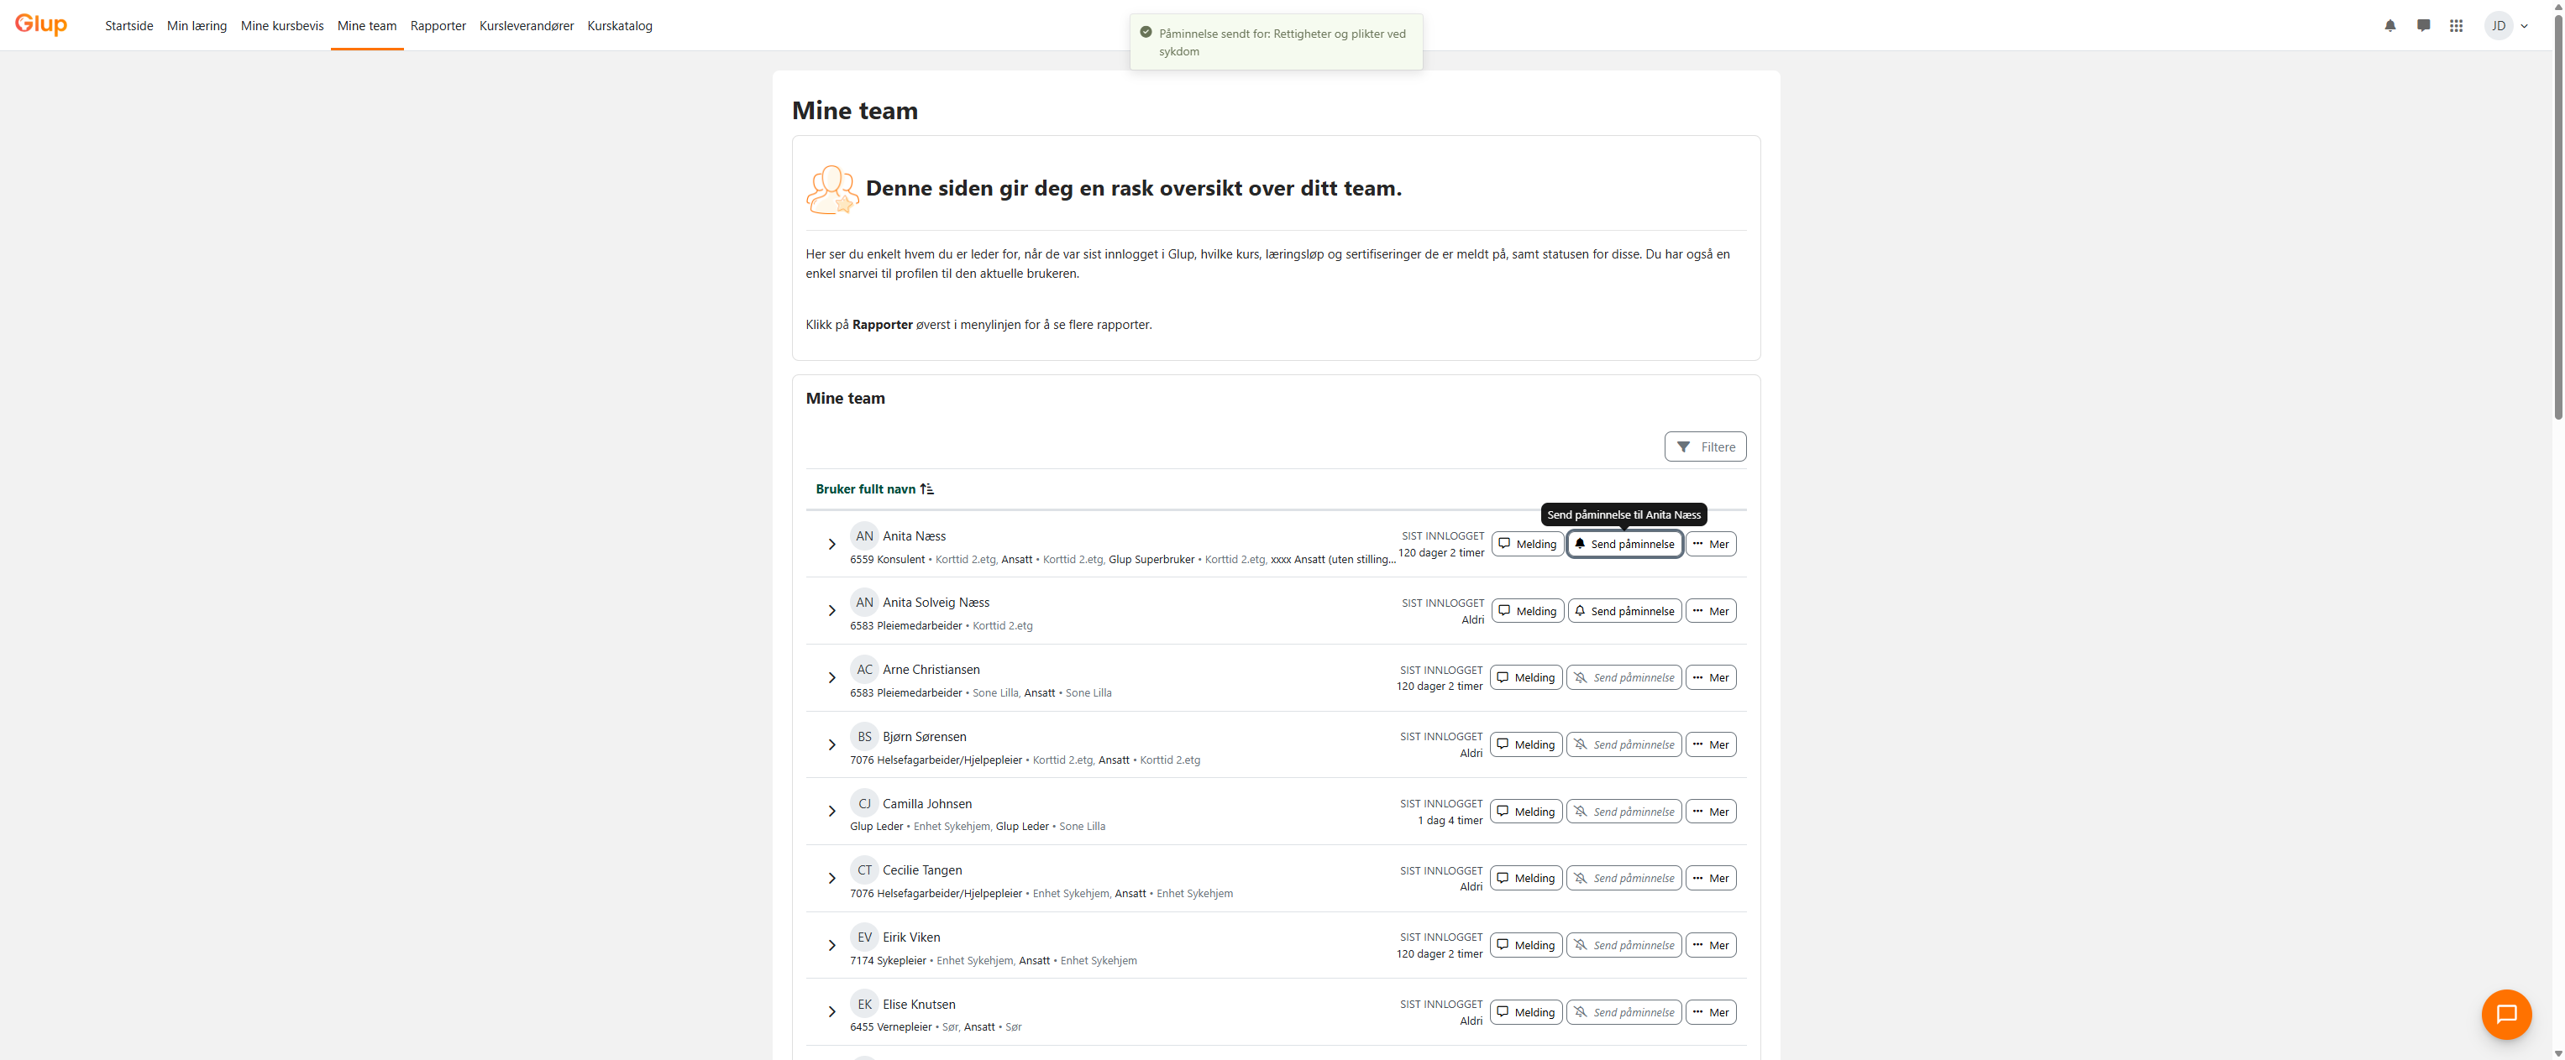Open the Mine kursbevis menu item
This screenshot has height=1060, width=2565.
tap(282, 26)
